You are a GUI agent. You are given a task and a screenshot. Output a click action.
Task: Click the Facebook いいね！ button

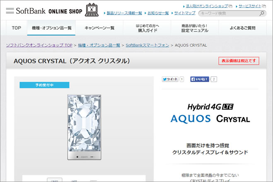click(200, 79)
